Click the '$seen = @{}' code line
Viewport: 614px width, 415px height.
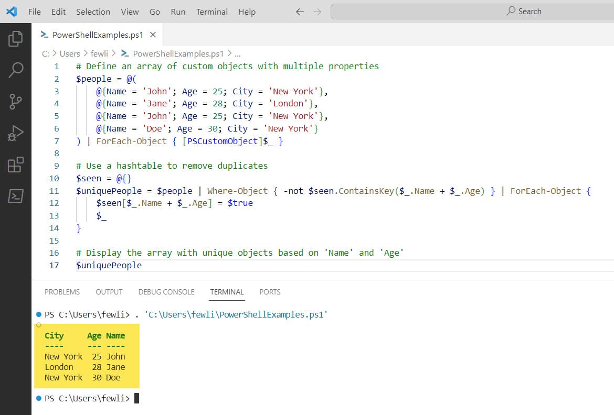pos(104,178)
